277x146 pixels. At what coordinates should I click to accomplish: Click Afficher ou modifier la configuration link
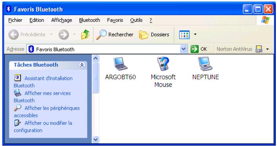43,126
